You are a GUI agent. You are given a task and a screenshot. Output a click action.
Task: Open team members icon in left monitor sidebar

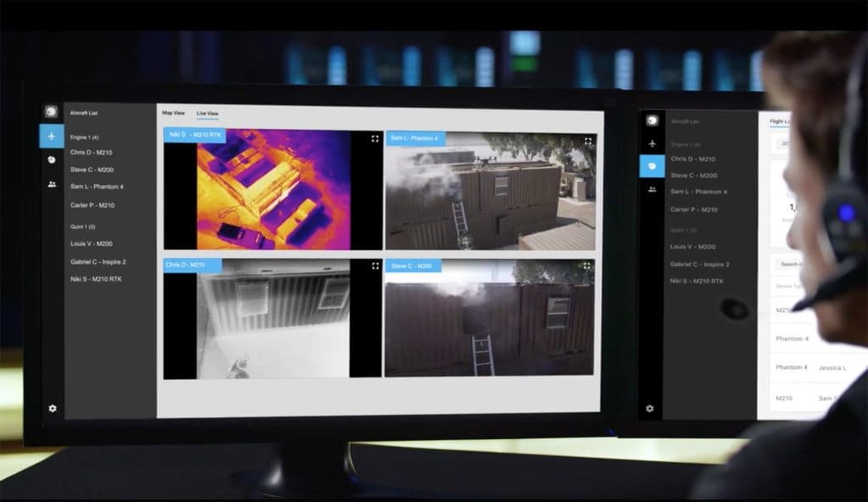pos(52,184)
